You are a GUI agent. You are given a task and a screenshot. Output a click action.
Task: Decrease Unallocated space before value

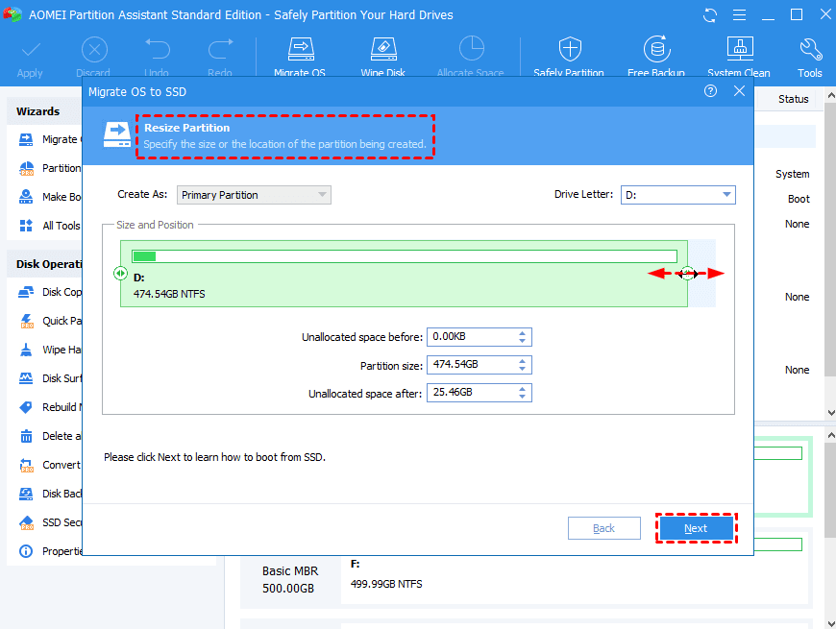coord(523,341)
